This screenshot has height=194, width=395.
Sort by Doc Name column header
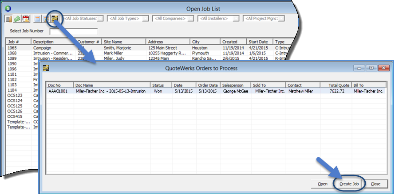click(x=112, y=85)
